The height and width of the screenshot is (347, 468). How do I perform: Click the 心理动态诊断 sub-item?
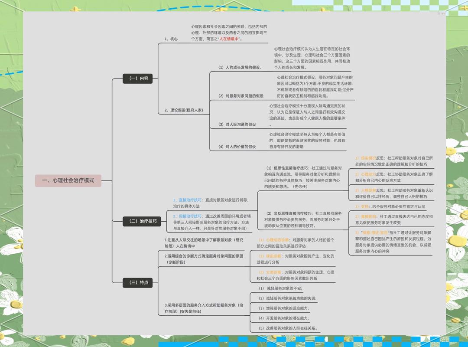(x=295, y=243)
